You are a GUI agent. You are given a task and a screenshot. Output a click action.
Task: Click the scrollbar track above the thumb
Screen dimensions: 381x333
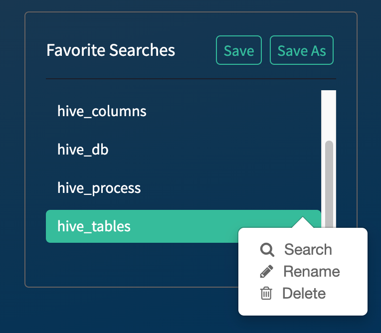(329, 115)
